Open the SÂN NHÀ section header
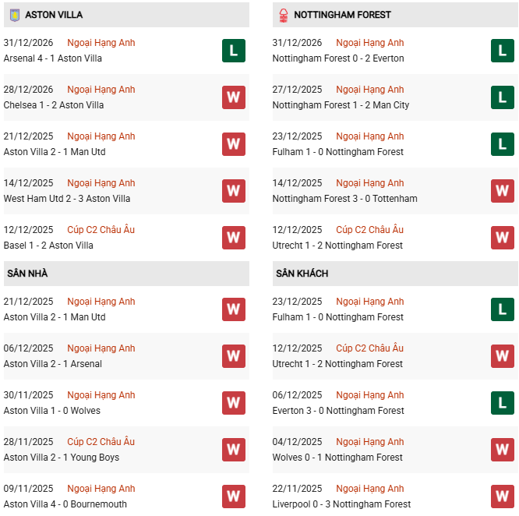 (x=27, y=274)
